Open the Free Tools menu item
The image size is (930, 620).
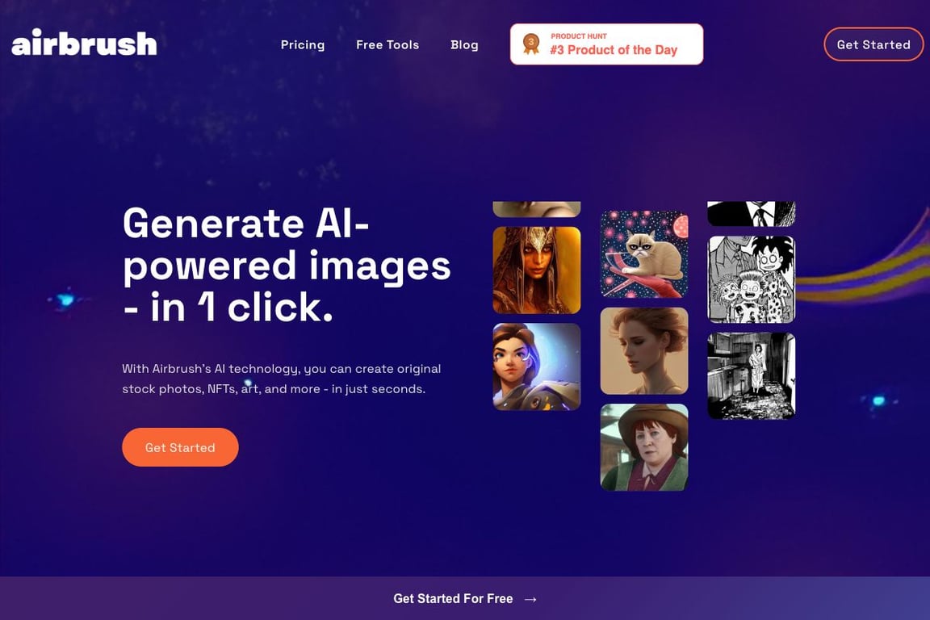(x=387, y=44)
